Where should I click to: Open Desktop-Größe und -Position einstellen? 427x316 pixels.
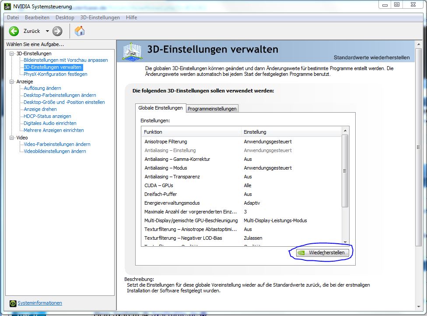coord(64,102)
